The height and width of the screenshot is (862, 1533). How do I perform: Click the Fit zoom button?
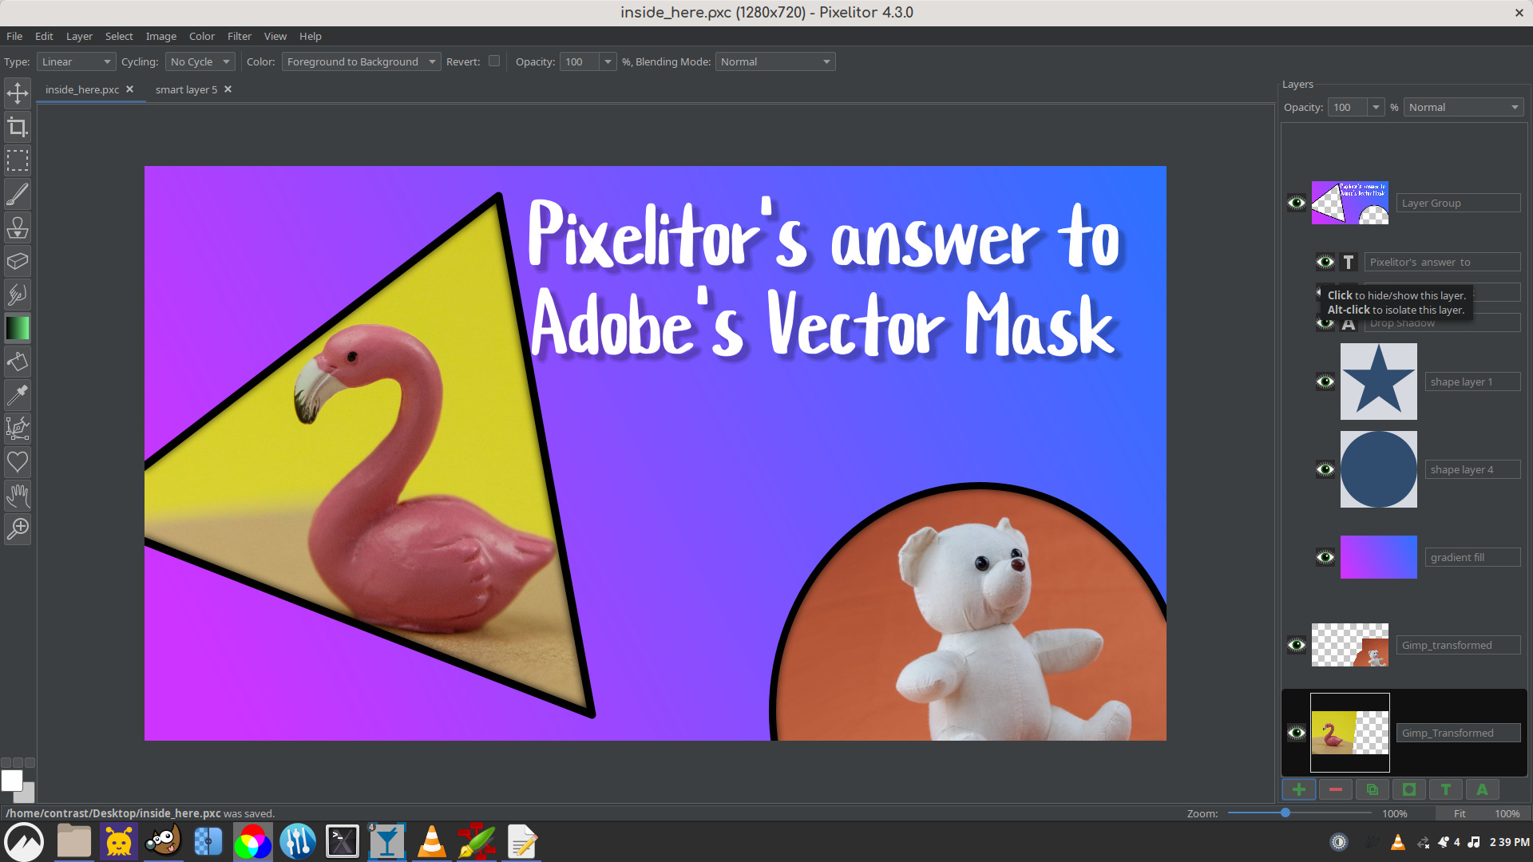pos(1459,813)
